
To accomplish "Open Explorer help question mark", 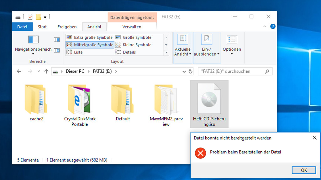I will (x=273, y=27).
